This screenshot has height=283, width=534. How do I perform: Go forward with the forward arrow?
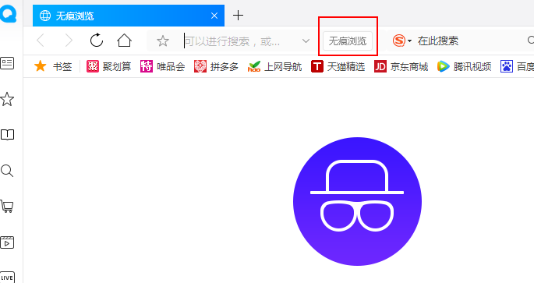[x=69, y=41]
